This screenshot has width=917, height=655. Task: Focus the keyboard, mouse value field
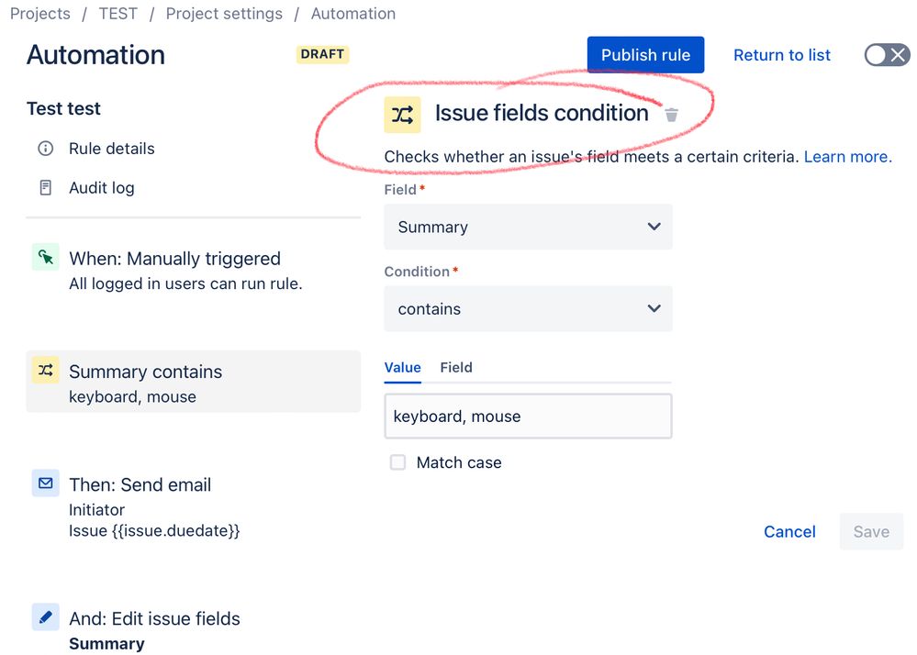click(x=528, y=416)
